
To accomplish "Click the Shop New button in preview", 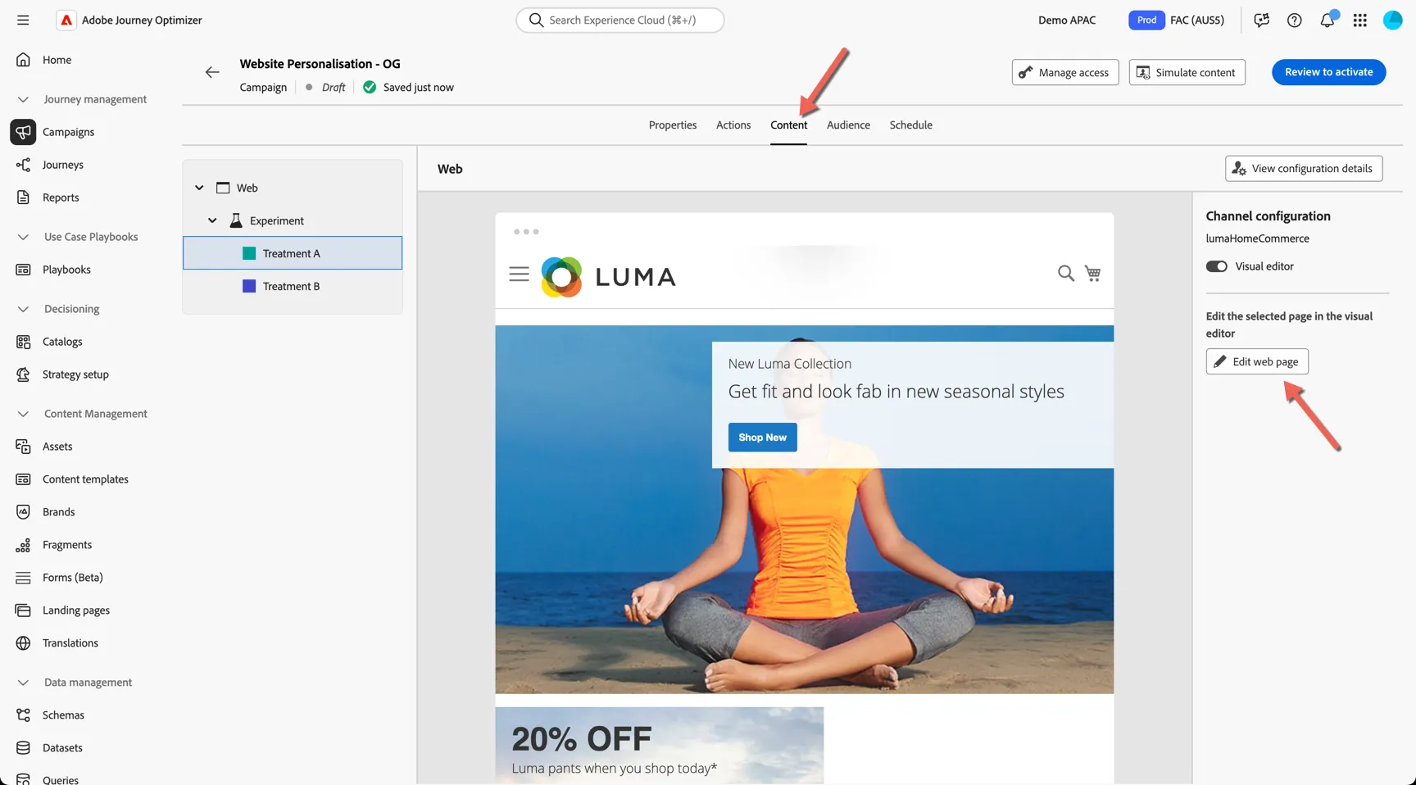I will tap(763, 438).
